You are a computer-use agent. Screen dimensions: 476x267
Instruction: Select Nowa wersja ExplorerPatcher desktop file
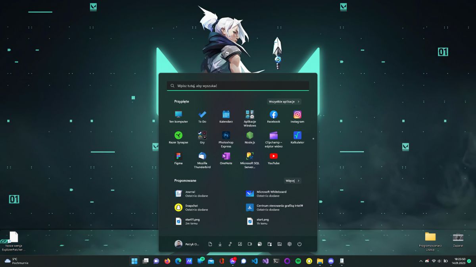click(x=13, y=241)
